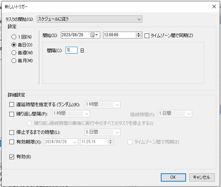Open the 繰り返し間隔 1 時間 dropdown
Screen dimensions: 221x187
tap(71, 114)
